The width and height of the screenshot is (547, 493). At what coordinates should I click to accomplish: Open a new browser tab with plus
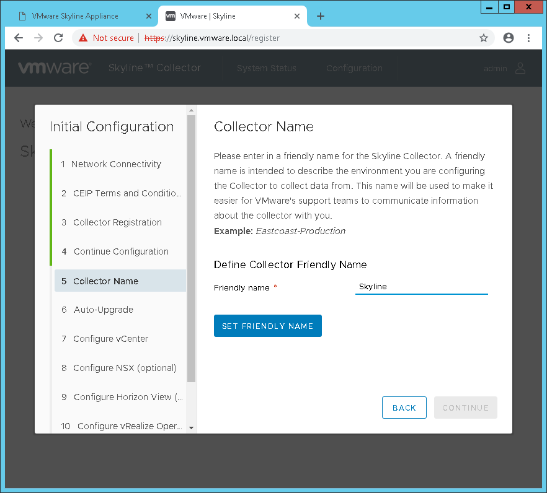[x=321, y=16]
